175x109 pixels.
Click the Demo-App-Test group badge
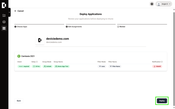(62, 66)
